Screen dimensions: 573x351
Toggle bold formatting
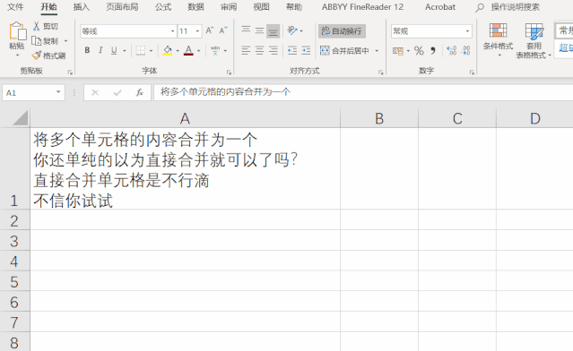pos(87,50)
